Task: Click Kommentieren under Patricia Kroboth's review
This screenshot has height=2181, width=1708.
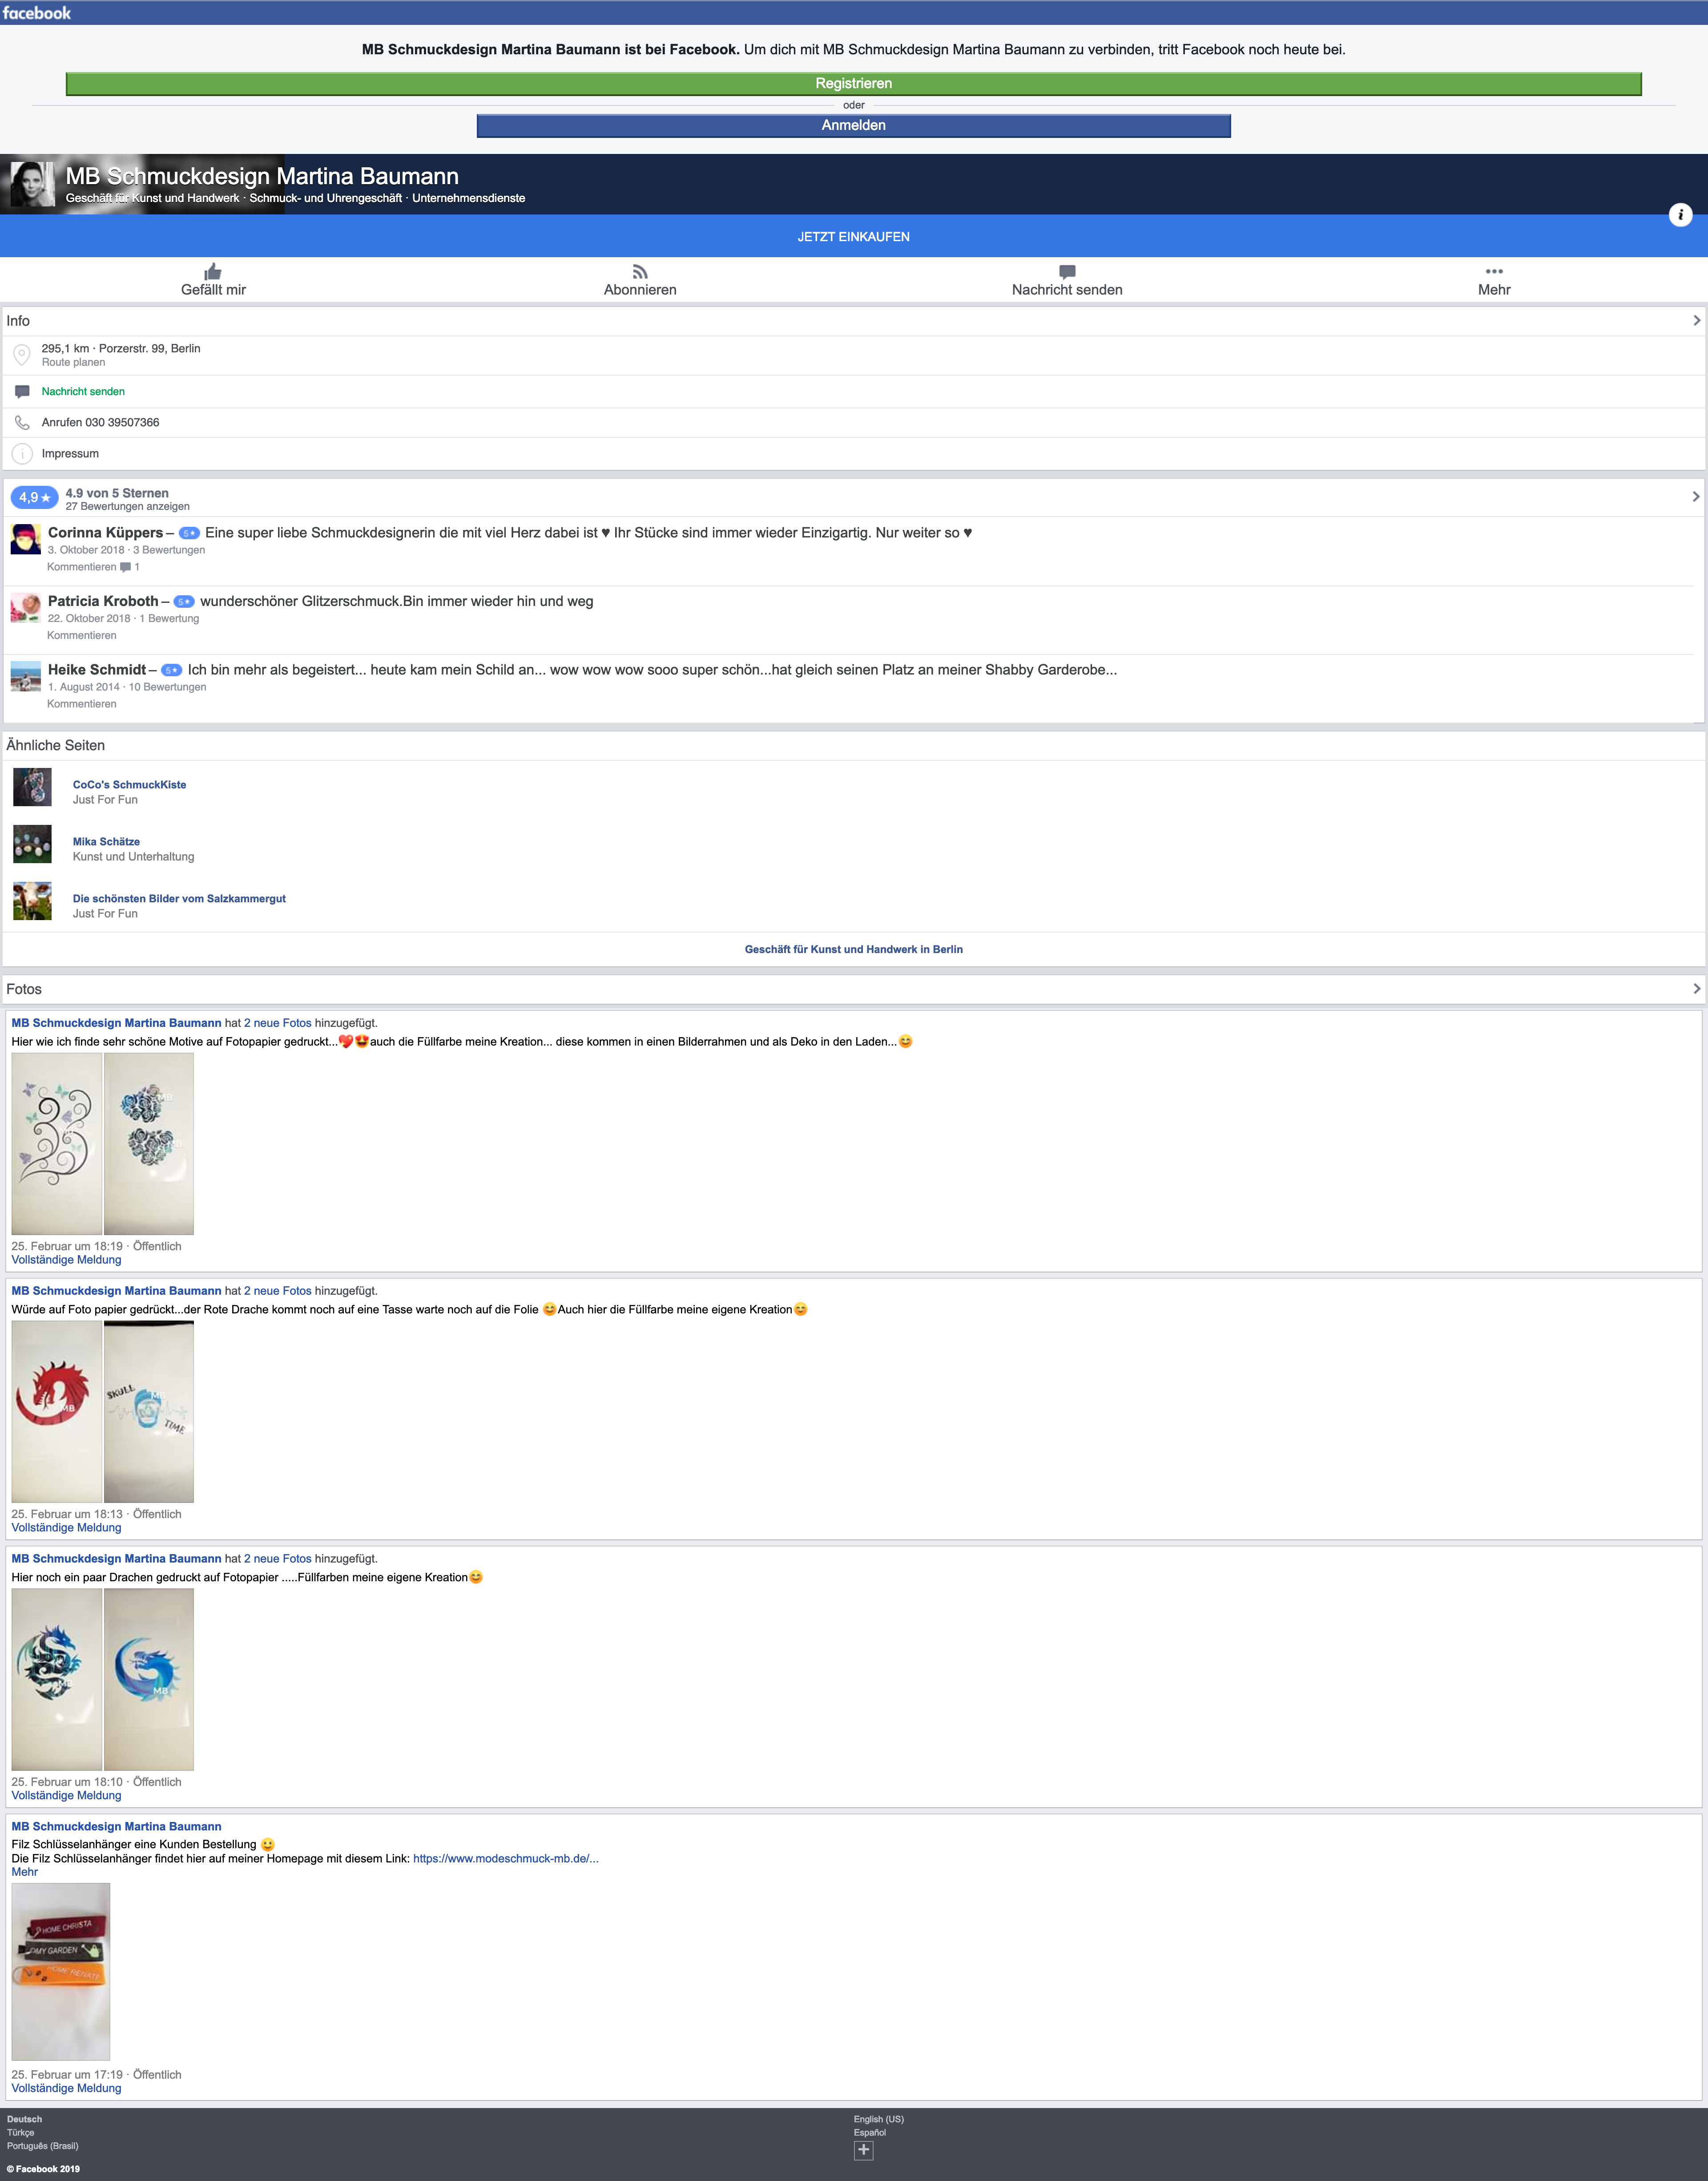Action: 81,636
